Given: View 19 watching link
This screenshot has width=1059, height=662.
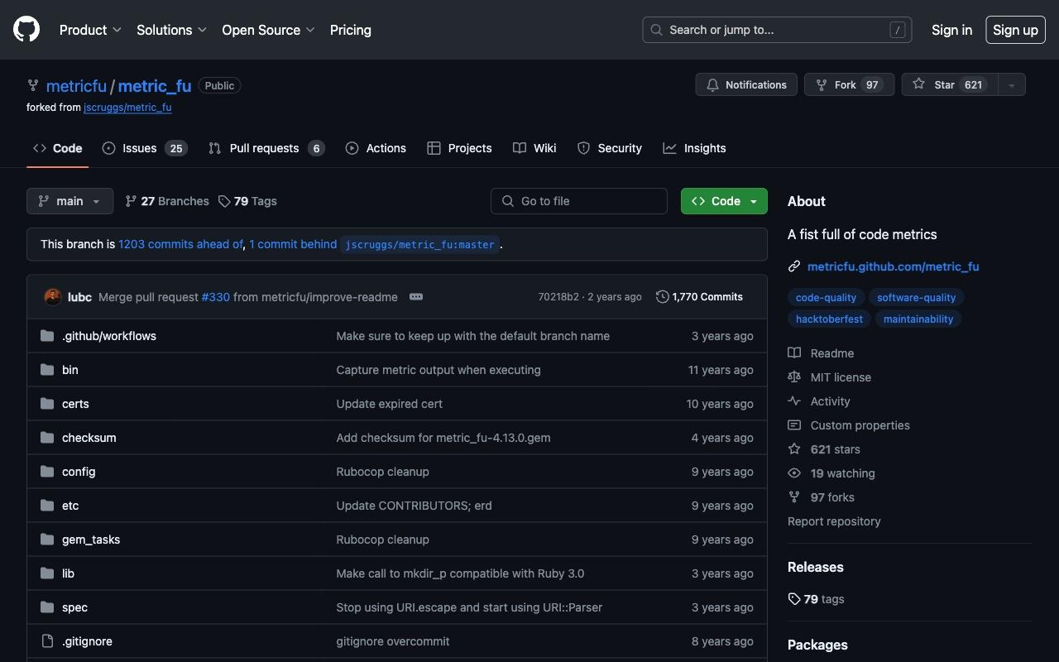Looking at the screenshot, I should click(x=831, y=473).
